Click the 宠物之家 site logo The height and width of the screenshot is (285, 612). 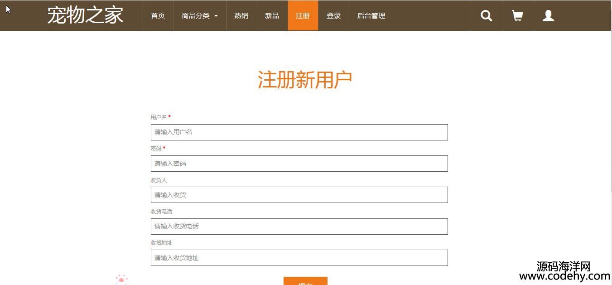[x=85, y=15]
